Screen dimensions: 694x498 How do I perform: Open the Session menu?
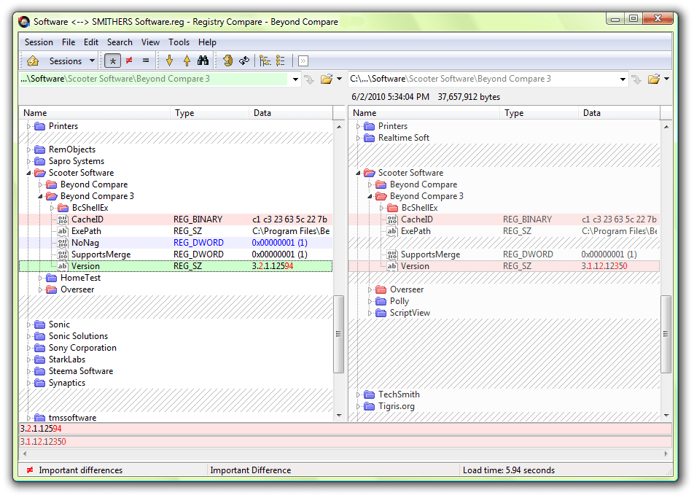[39, 42]
